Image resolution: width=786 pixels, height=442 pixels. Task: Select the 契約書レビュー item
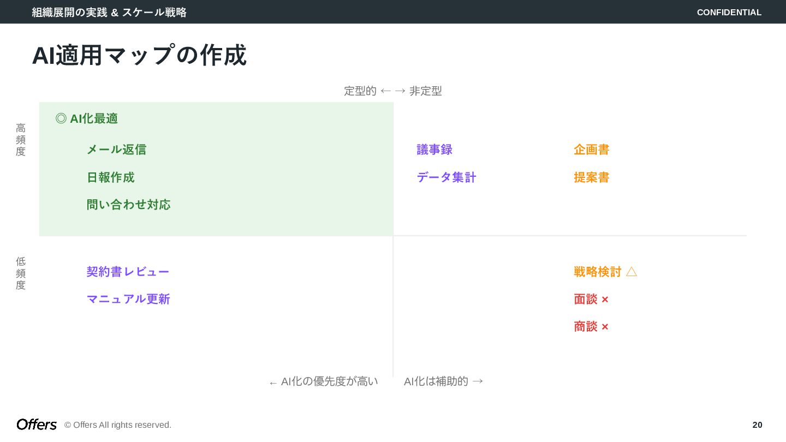[x=128, y=272]
